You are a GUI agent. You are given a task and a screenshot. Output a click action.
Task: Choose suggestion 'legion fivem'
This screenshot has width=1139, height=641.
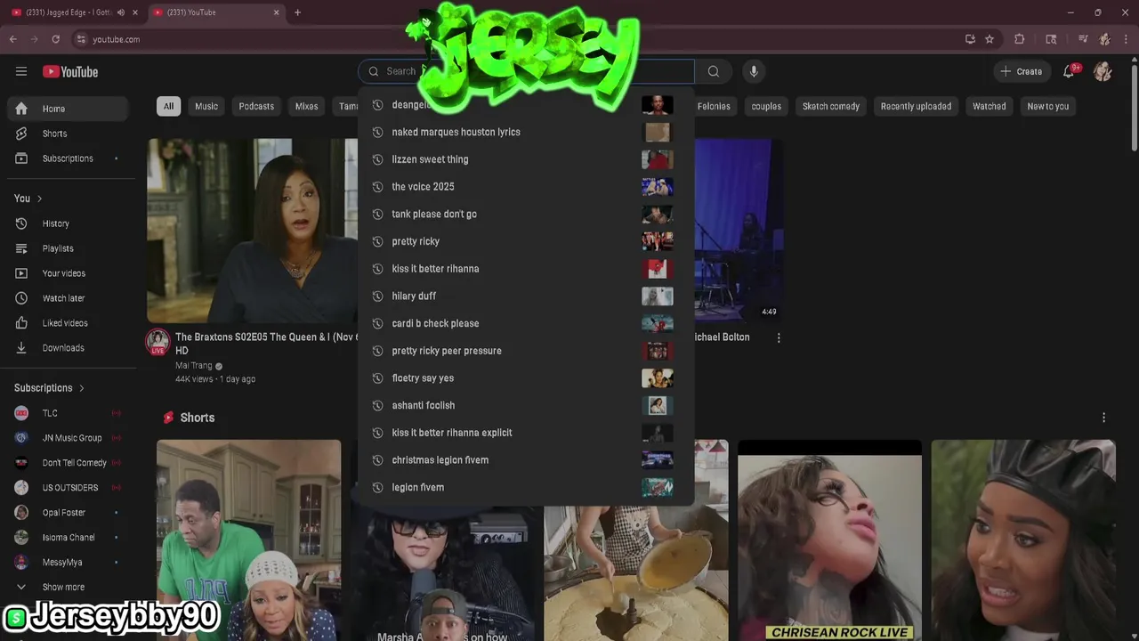pyautogui.click(x=526, y=487)
